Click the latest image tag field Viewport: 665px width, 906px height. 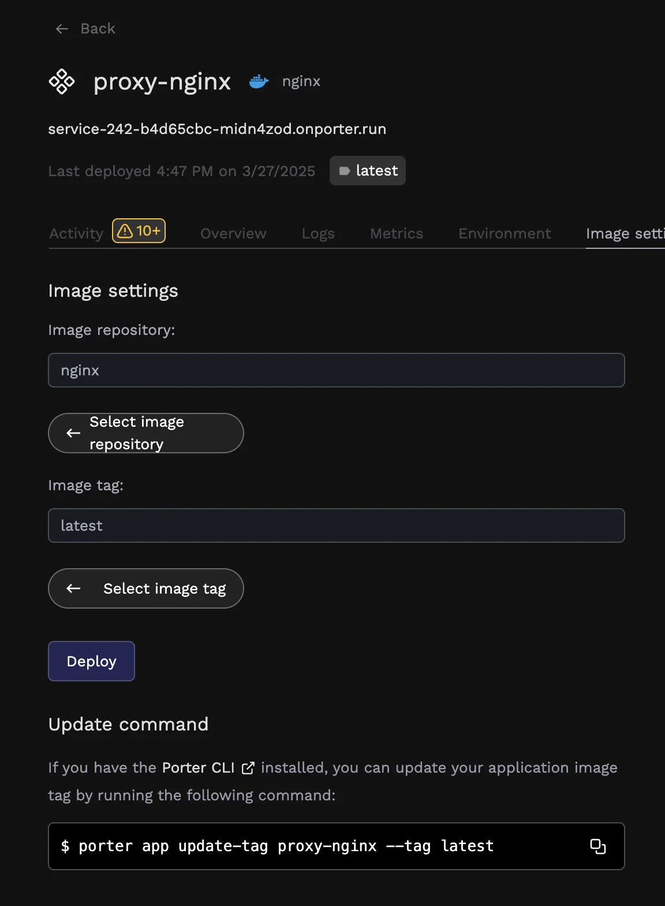[337, 525]
